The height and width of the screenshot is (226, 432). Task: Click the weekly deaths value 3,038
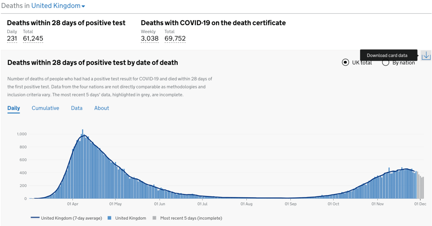(x=150, y=38)
